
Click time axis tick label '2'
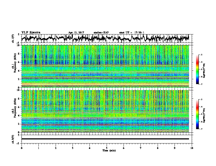(56, 148)
